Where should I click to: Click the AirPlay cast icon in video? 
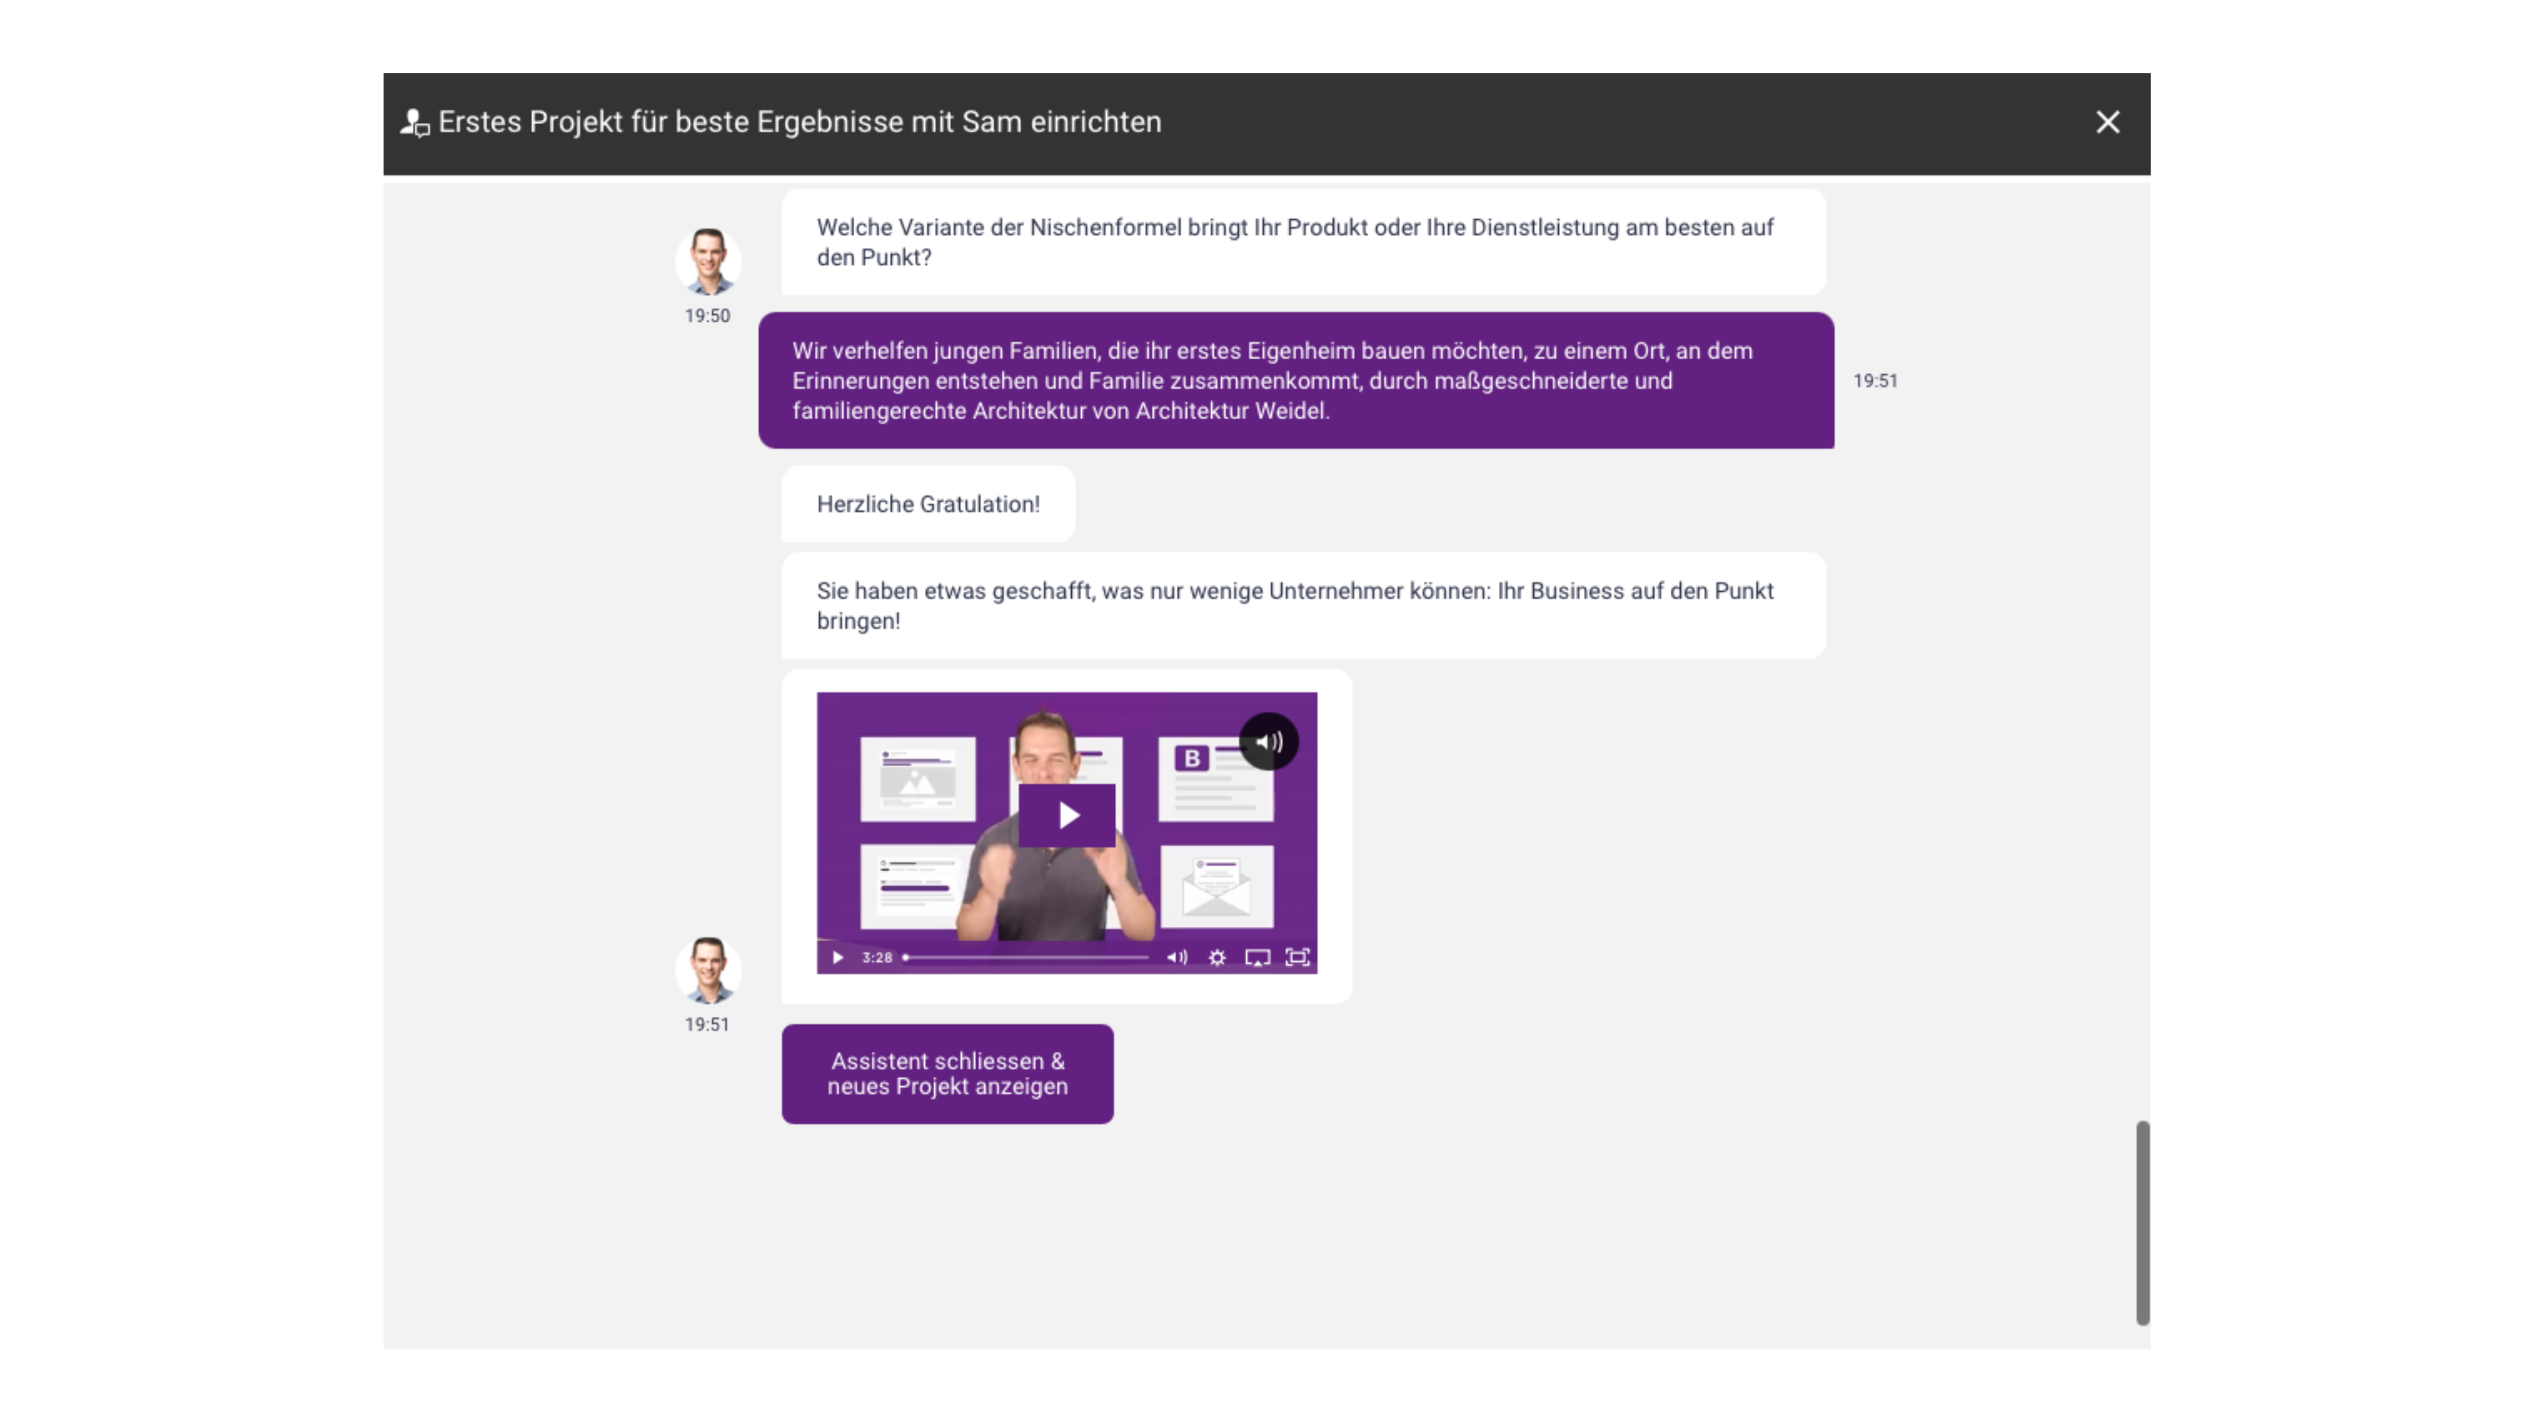tap(1257, 957)
